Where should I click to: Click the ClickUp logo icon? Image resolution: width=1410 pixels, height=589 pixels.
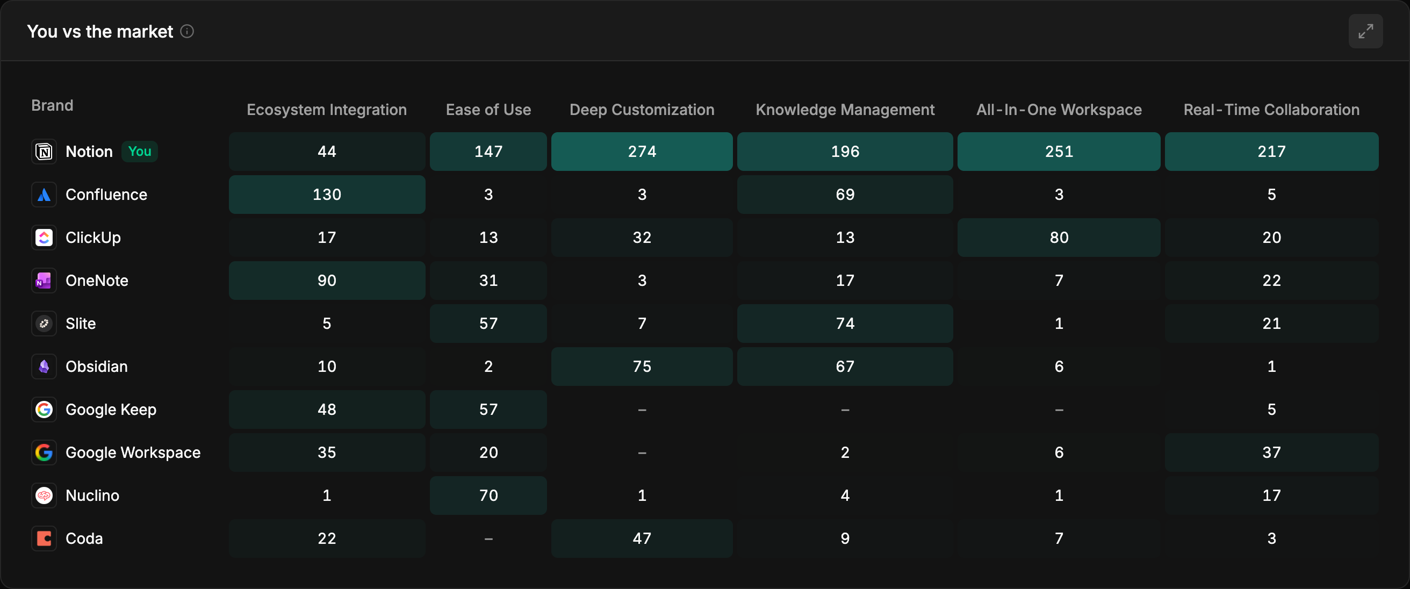coord(44,238)
